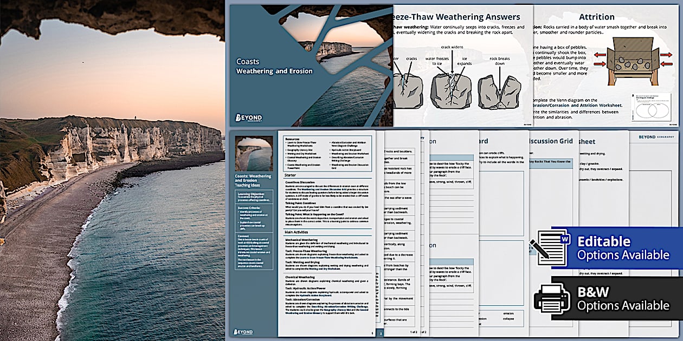Open the Wetting and Dry Worksheet link
683x341 pixels.
pyautogui.click(x=302, y=154)
